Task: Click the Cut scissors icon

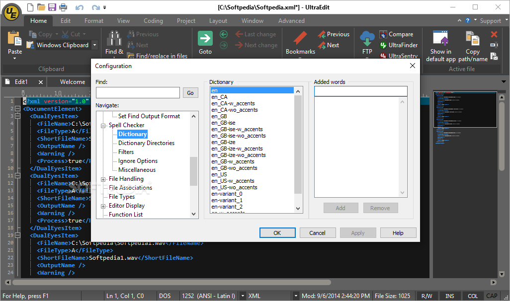Action: [65, 34]
